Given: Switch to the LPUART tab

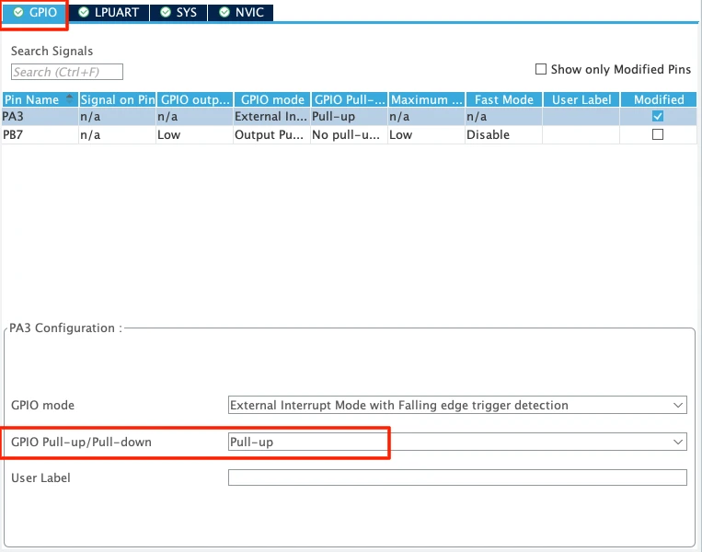Looking at the screenshot, I should click(x=110, y=12).
